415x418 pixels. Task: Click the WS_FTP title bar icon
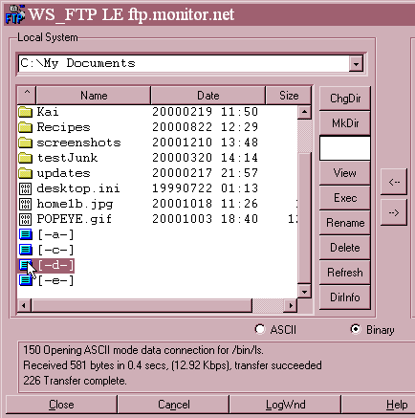coord(14,14)
